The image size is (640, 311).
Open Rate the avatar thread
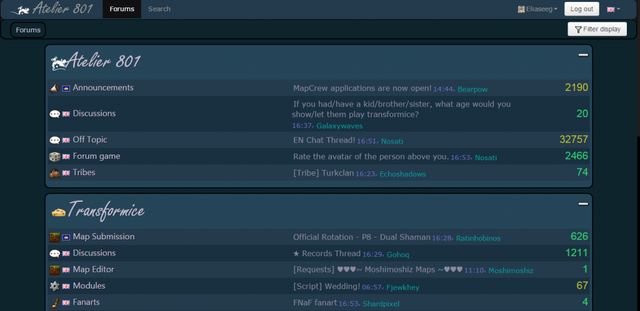(371, 156)
